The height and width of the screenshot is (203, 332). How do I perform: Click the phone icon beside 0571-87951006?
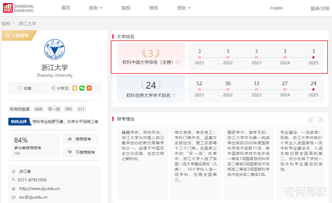click(x=14, y=179)
